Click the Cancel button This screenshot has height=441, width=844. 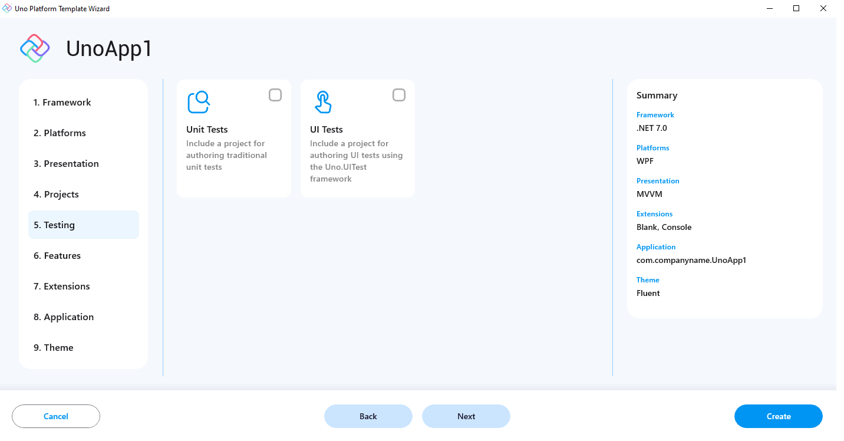coord(56,416)
